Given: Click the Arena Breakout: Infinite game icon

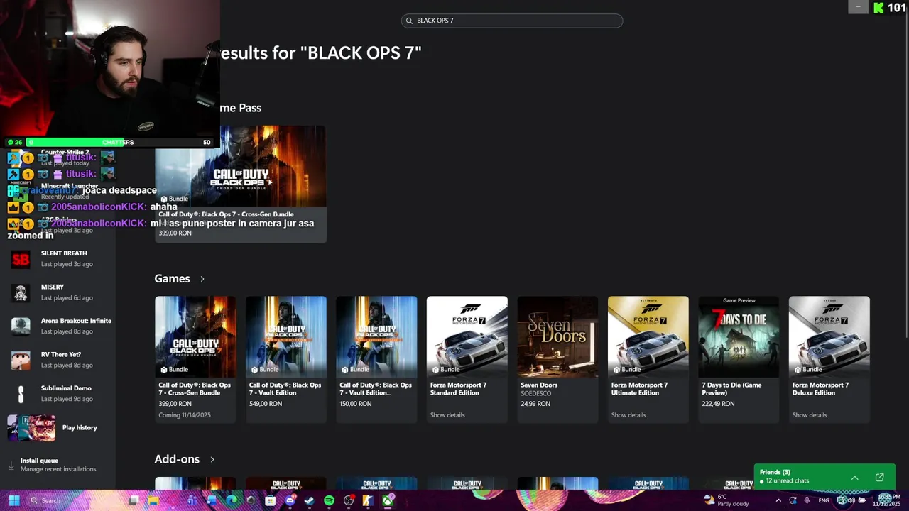Looking at the screenshot, I should 21,326.
